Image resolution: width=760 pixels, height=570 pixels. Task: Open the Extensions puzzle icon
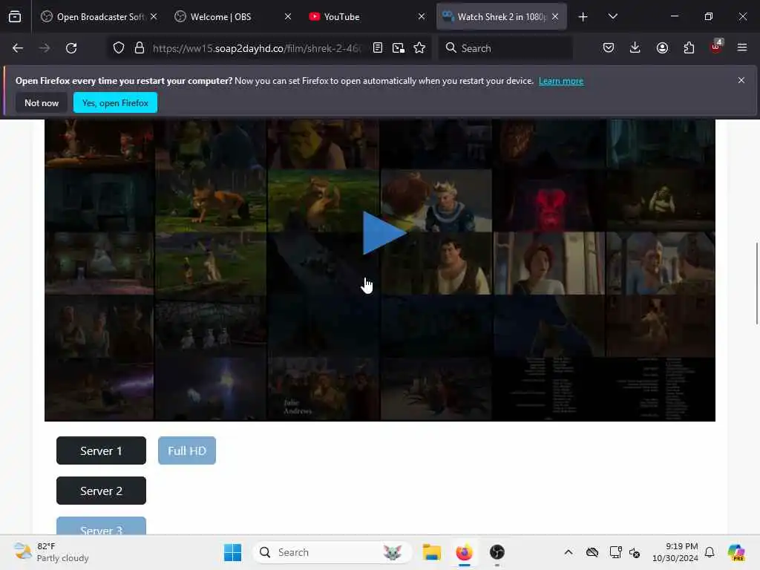[x=689, y=48]
